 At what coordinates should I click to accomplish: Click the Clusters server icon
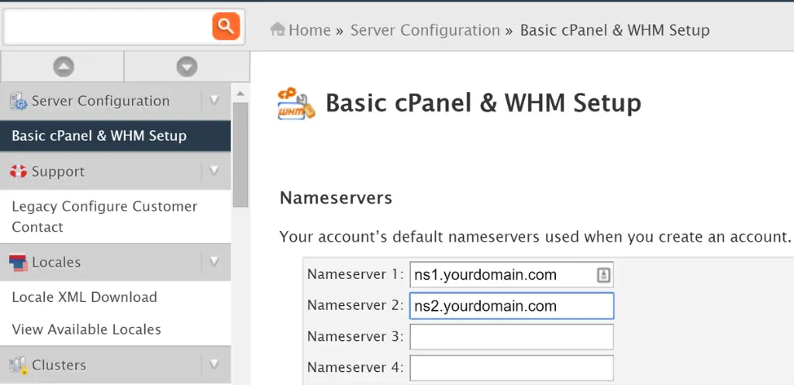coord(19,365)
